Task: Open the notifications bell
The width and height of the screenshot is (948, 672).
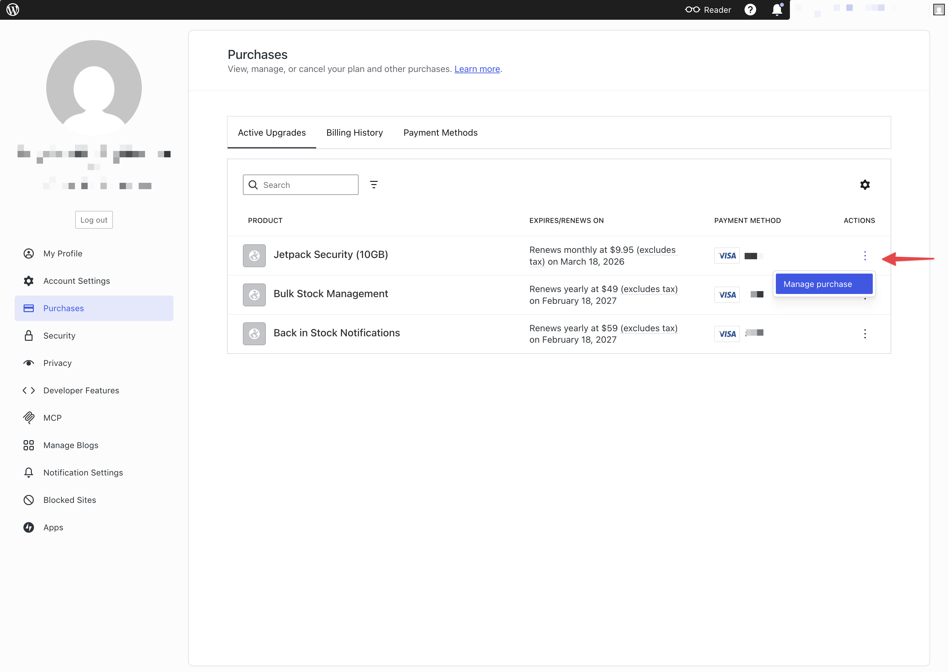Action: pos(777,10)
